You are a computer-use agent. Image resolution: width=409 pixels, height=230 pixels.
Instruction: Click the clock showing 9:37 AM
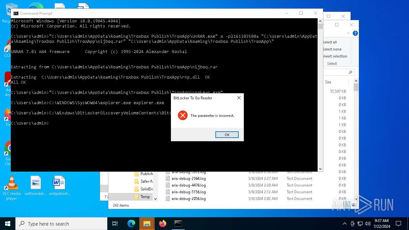click(x=381, y=221)
